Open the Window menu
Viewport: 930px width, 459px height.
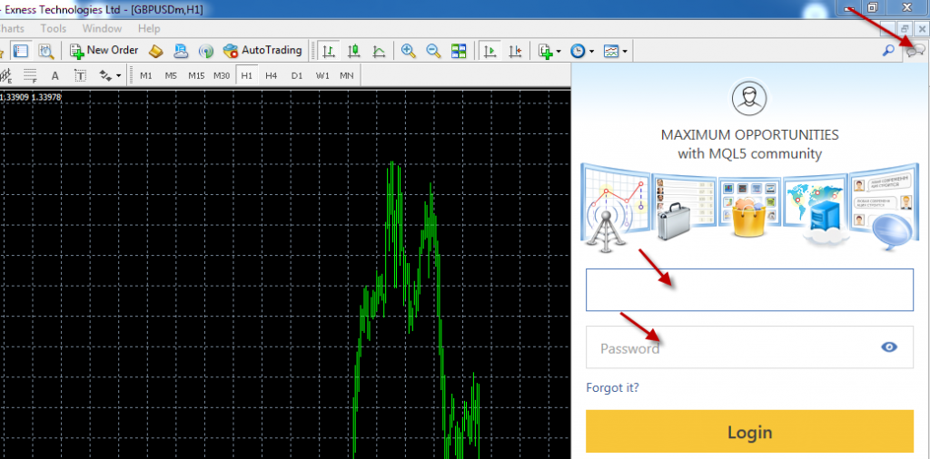(x=102, y=28)
